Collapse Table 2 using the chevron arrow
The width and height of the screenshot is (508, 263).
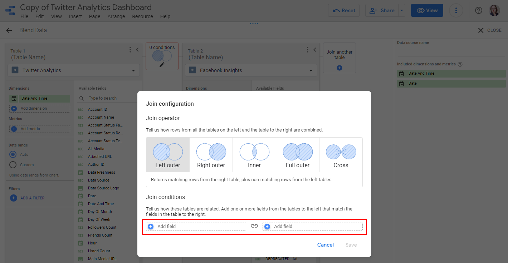pos(315,50)
